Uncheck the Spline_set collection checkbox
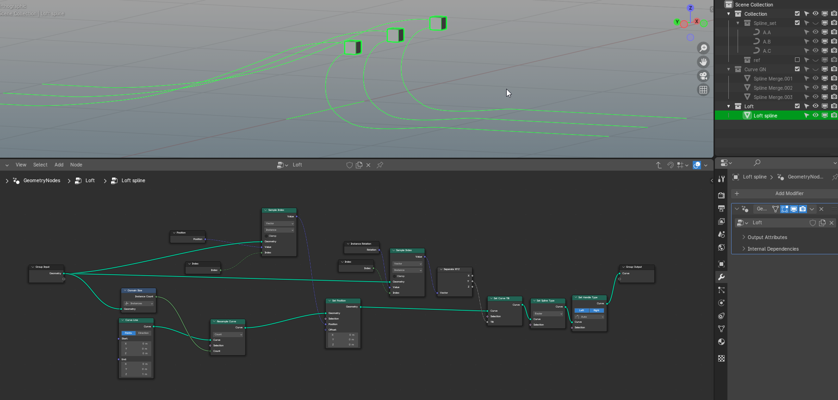The image size is (838, 400). [797, 23]
